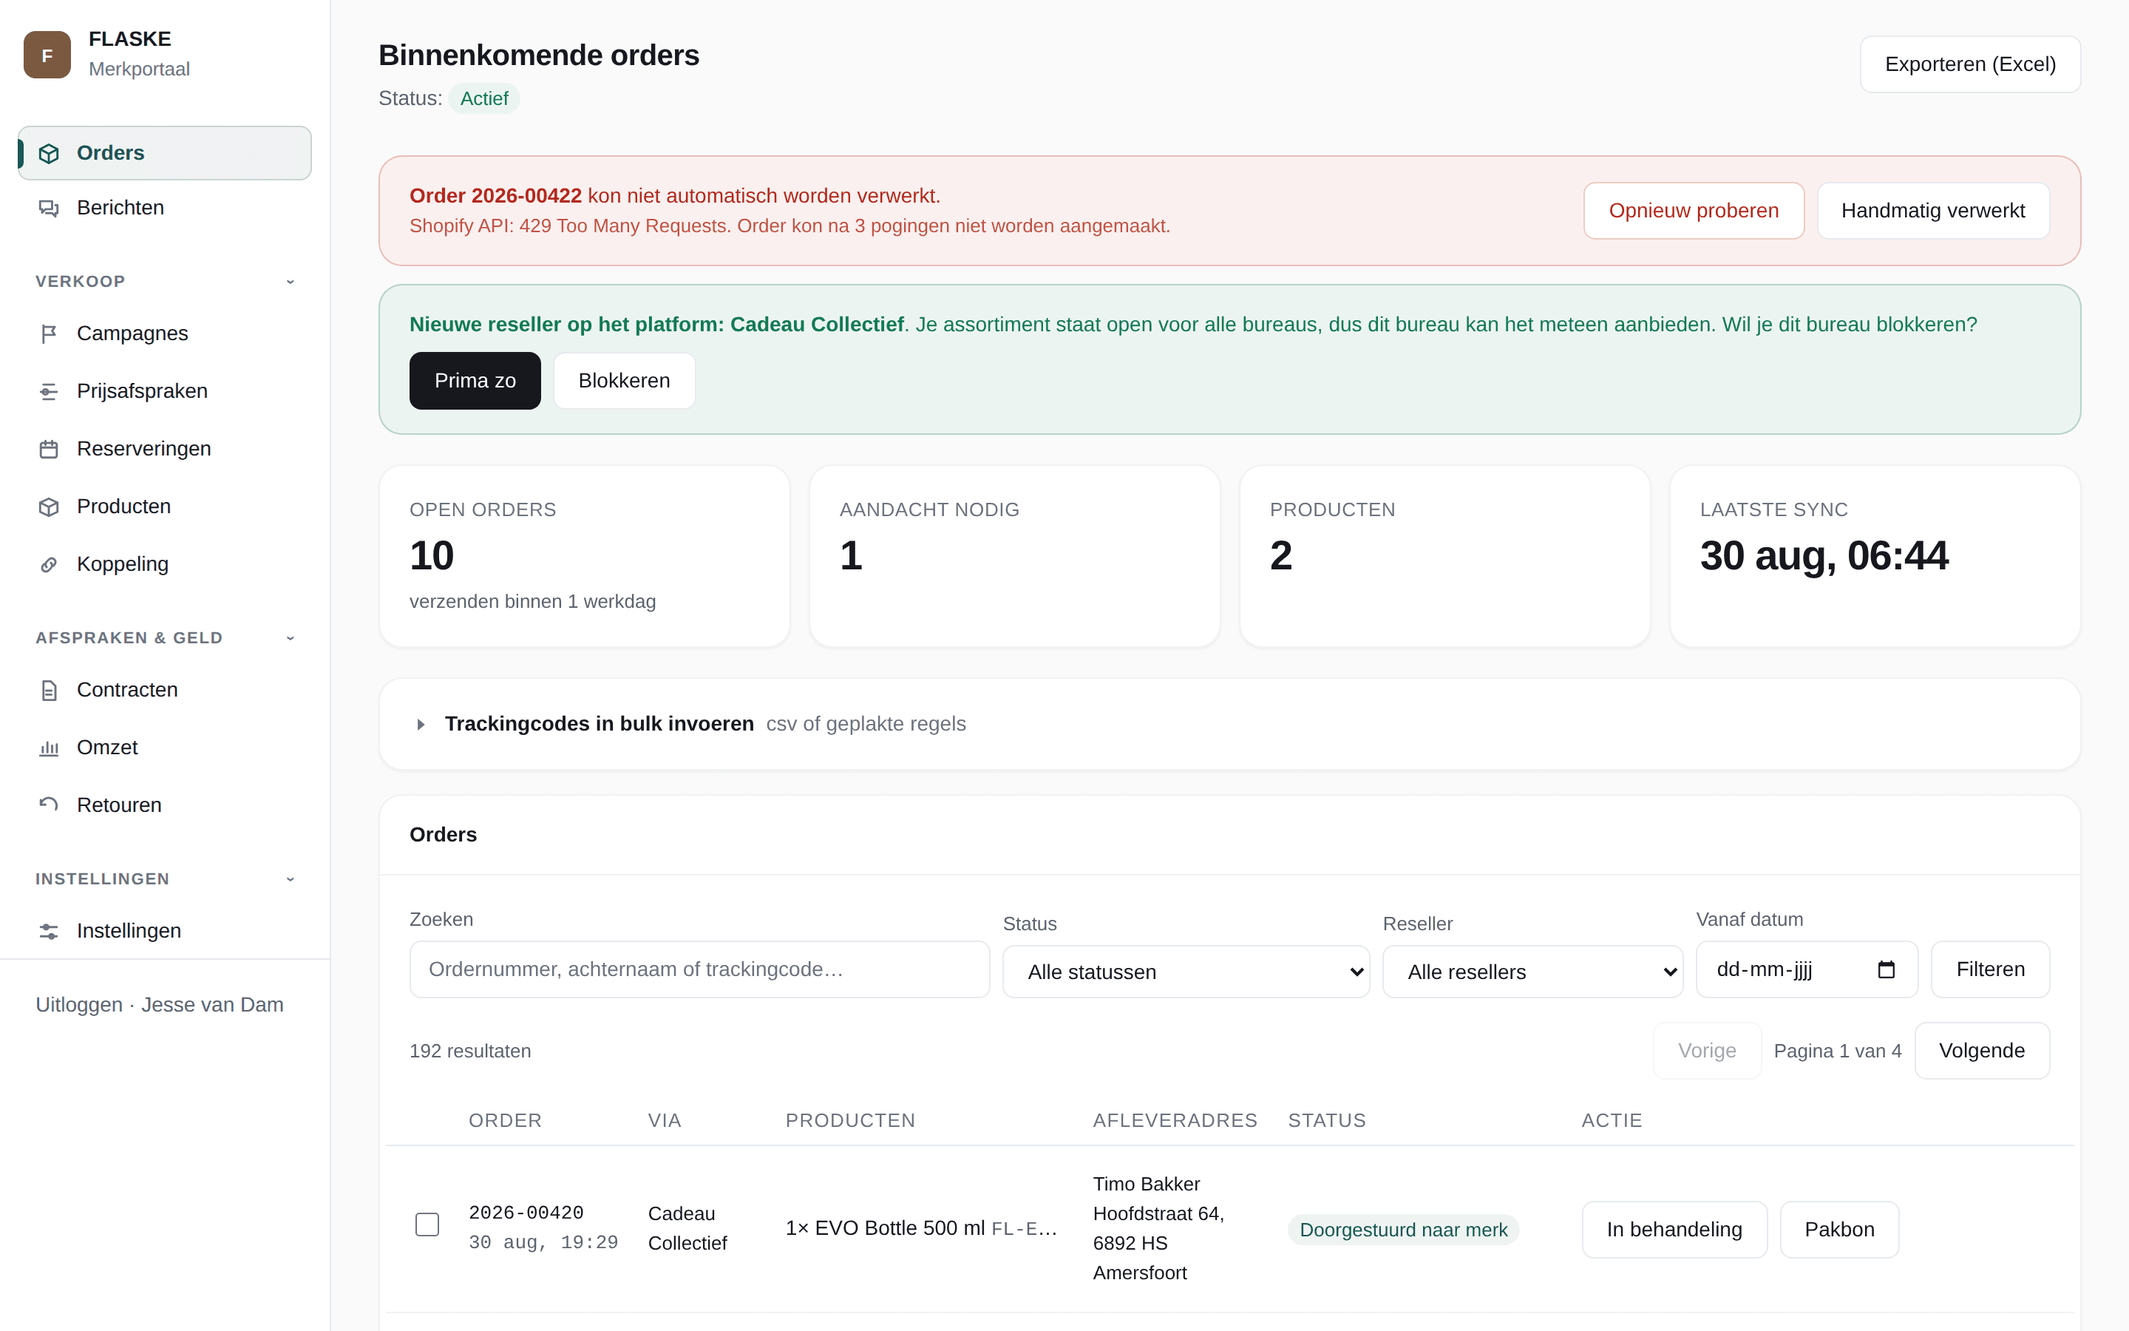Click the Prijsafspraken sliders icon
The width and height of the screenshot is (2129, 1331).
pyautogui.click(x=50, y=391)
